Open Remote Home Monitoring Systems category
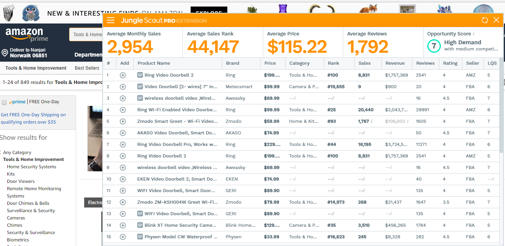Viewport: 505px width, 246px height. [34, 192]
